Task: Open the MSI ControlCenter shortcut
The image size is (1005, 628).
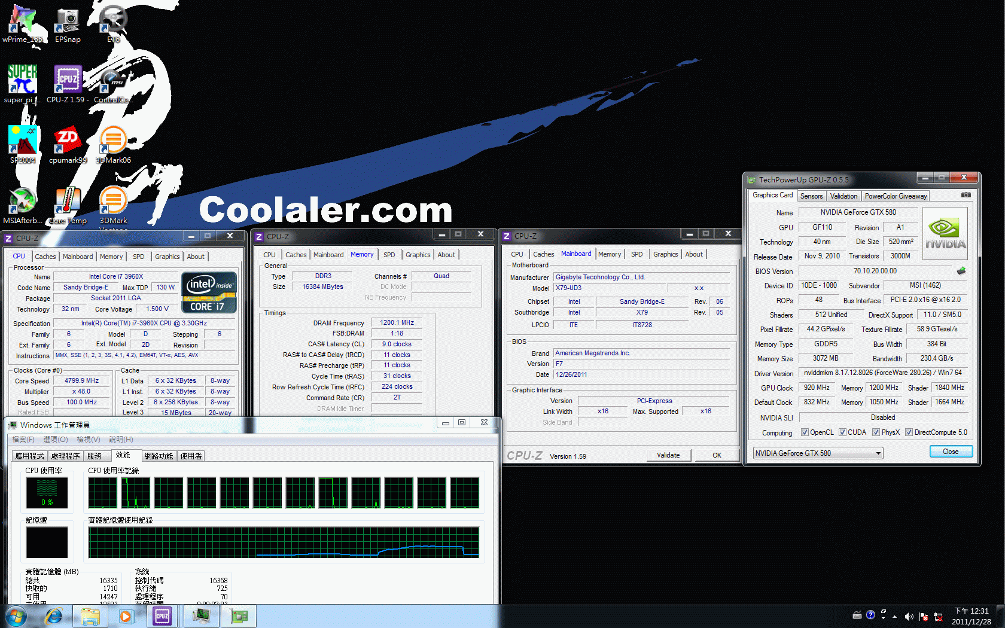Action: (113, 84)
